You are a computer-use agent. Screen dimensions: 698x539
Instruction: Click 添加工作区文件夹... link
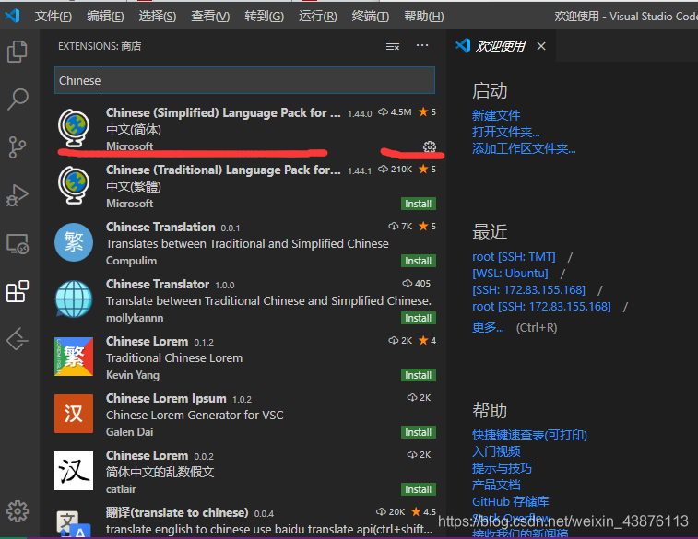pyautogui.click(x=524, y=148)
